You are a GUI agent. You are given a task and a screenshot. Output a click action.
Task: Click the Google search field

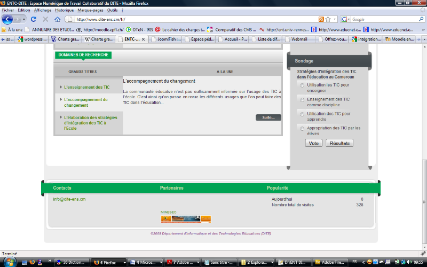384,19
